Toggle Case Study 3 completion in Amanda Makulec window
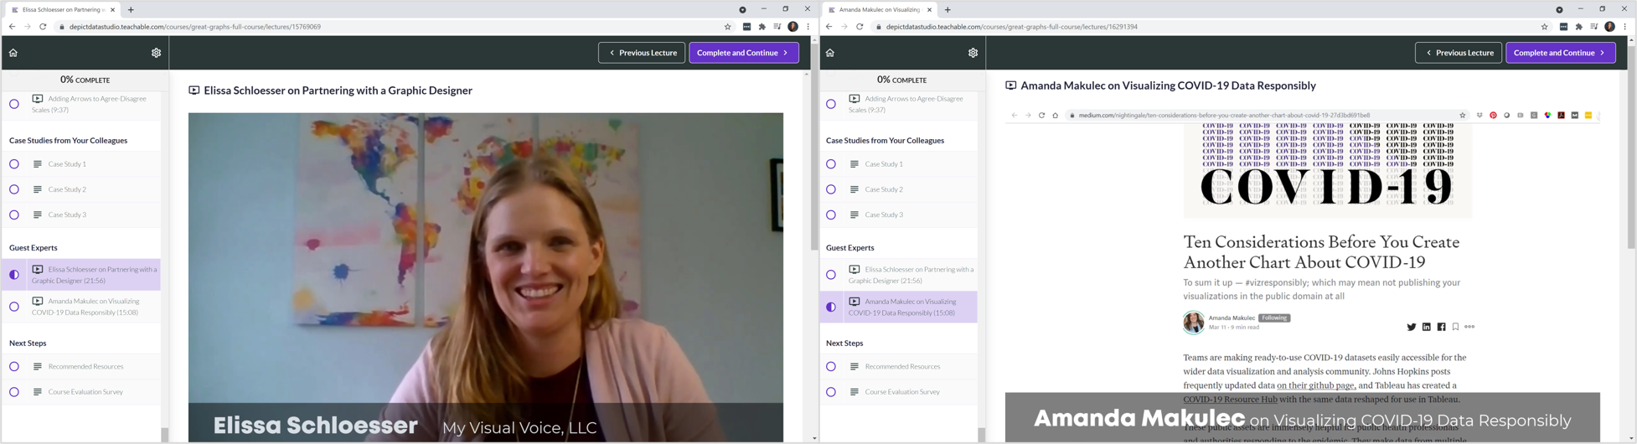This screenshot has width=1637, height=444. [x=831, y=215]
